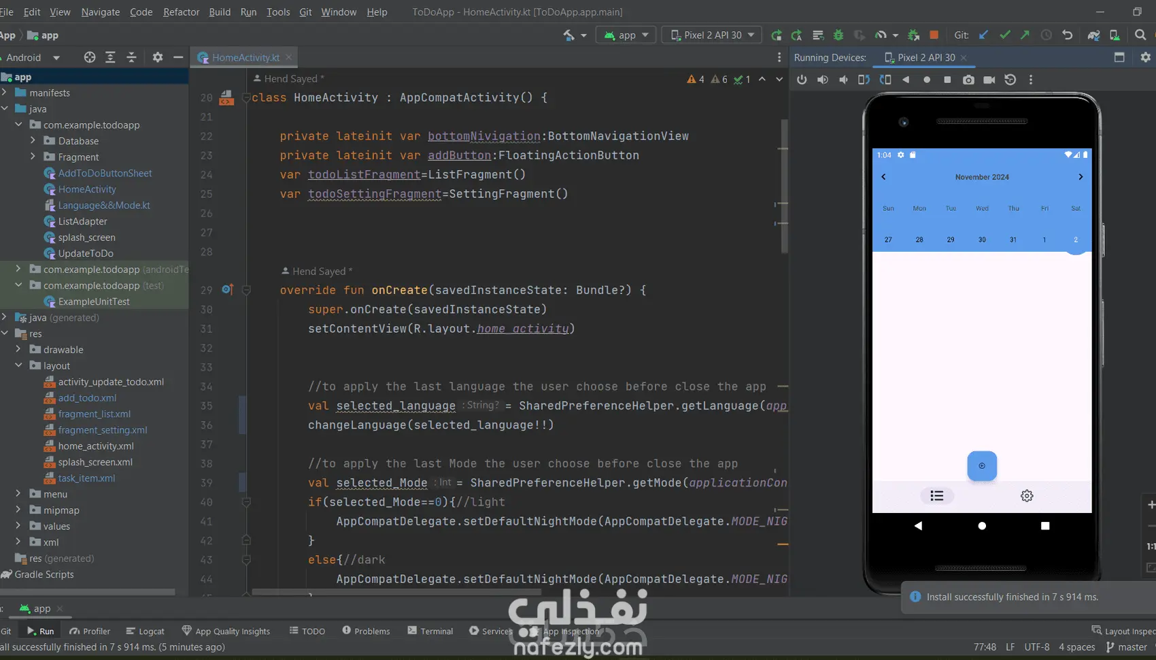Expand the Fragment package
The width and height of the screenshot is (1156, 660).
click(x=33, y=156)
